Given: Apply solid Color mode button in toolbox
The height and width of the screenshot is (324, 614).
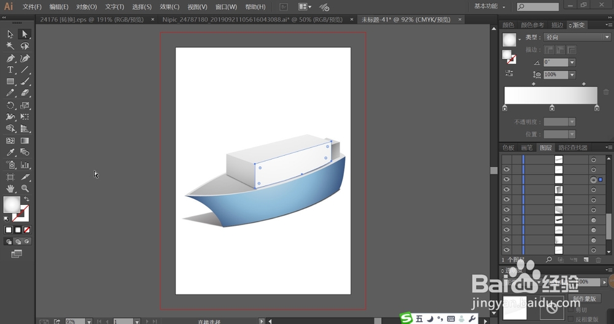Looking at the screenshot, I should 9,229.
